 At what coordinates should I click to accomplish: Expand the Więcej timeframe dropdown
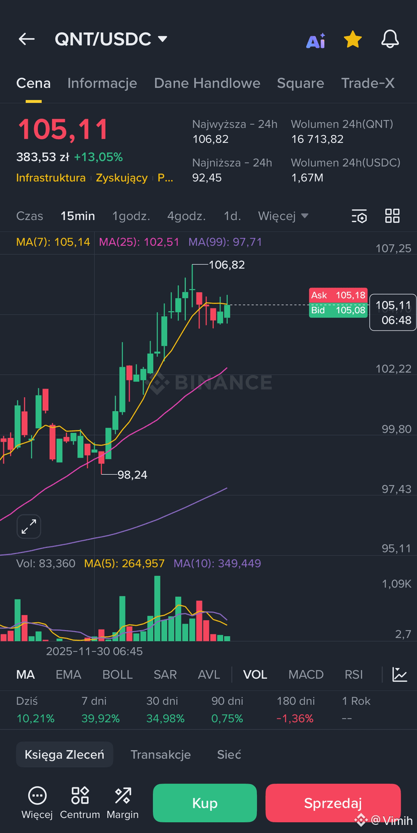point(283,216)
